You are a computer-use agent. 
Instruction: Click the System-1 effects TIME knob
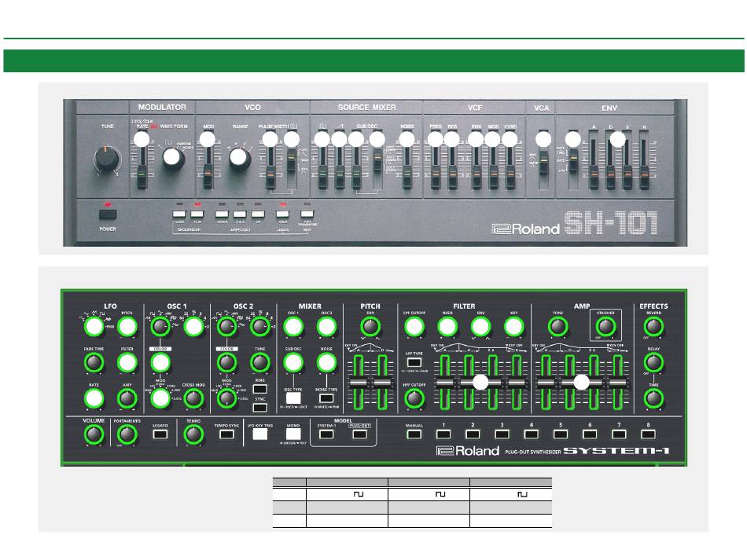653,399
